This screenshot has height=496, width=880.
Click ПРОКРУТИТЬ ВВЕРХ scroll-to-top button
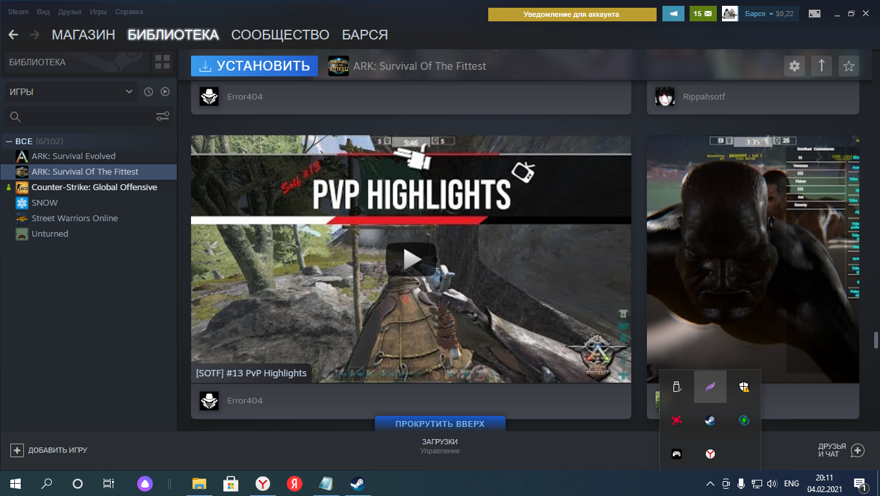click(x=440, y=424)
